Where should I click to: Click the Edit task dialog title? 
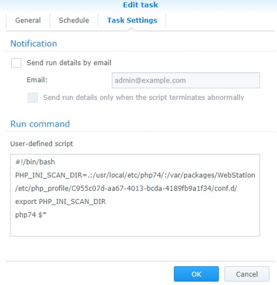(x=140, y=5)
